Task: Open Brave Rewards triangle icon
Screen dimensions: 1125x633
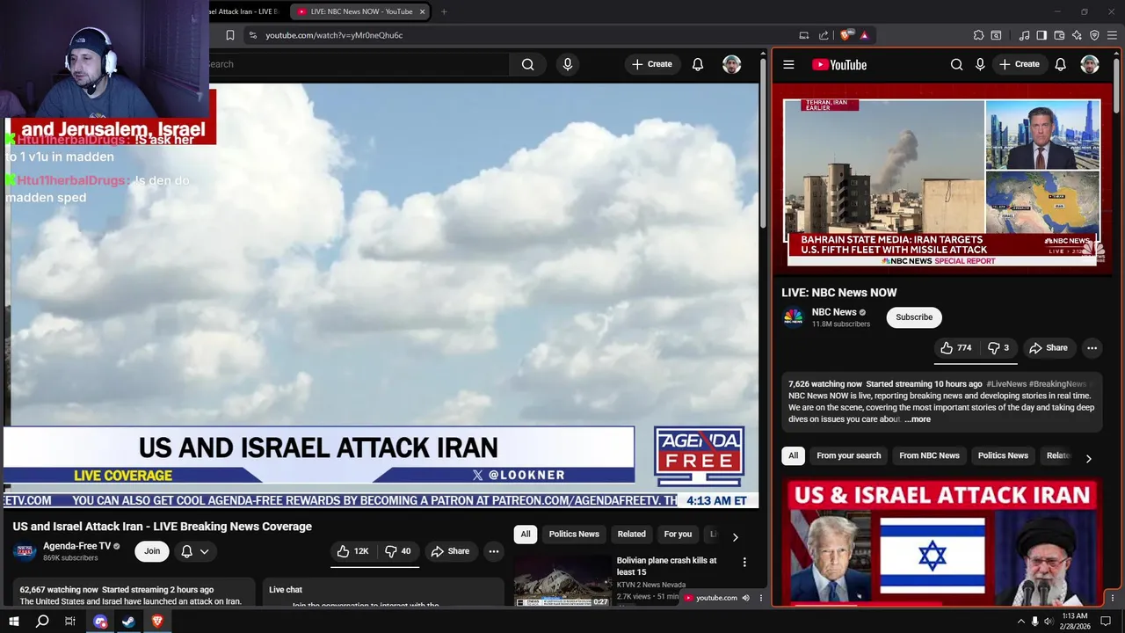Action: pyautogui.click(x=864, y=35)
